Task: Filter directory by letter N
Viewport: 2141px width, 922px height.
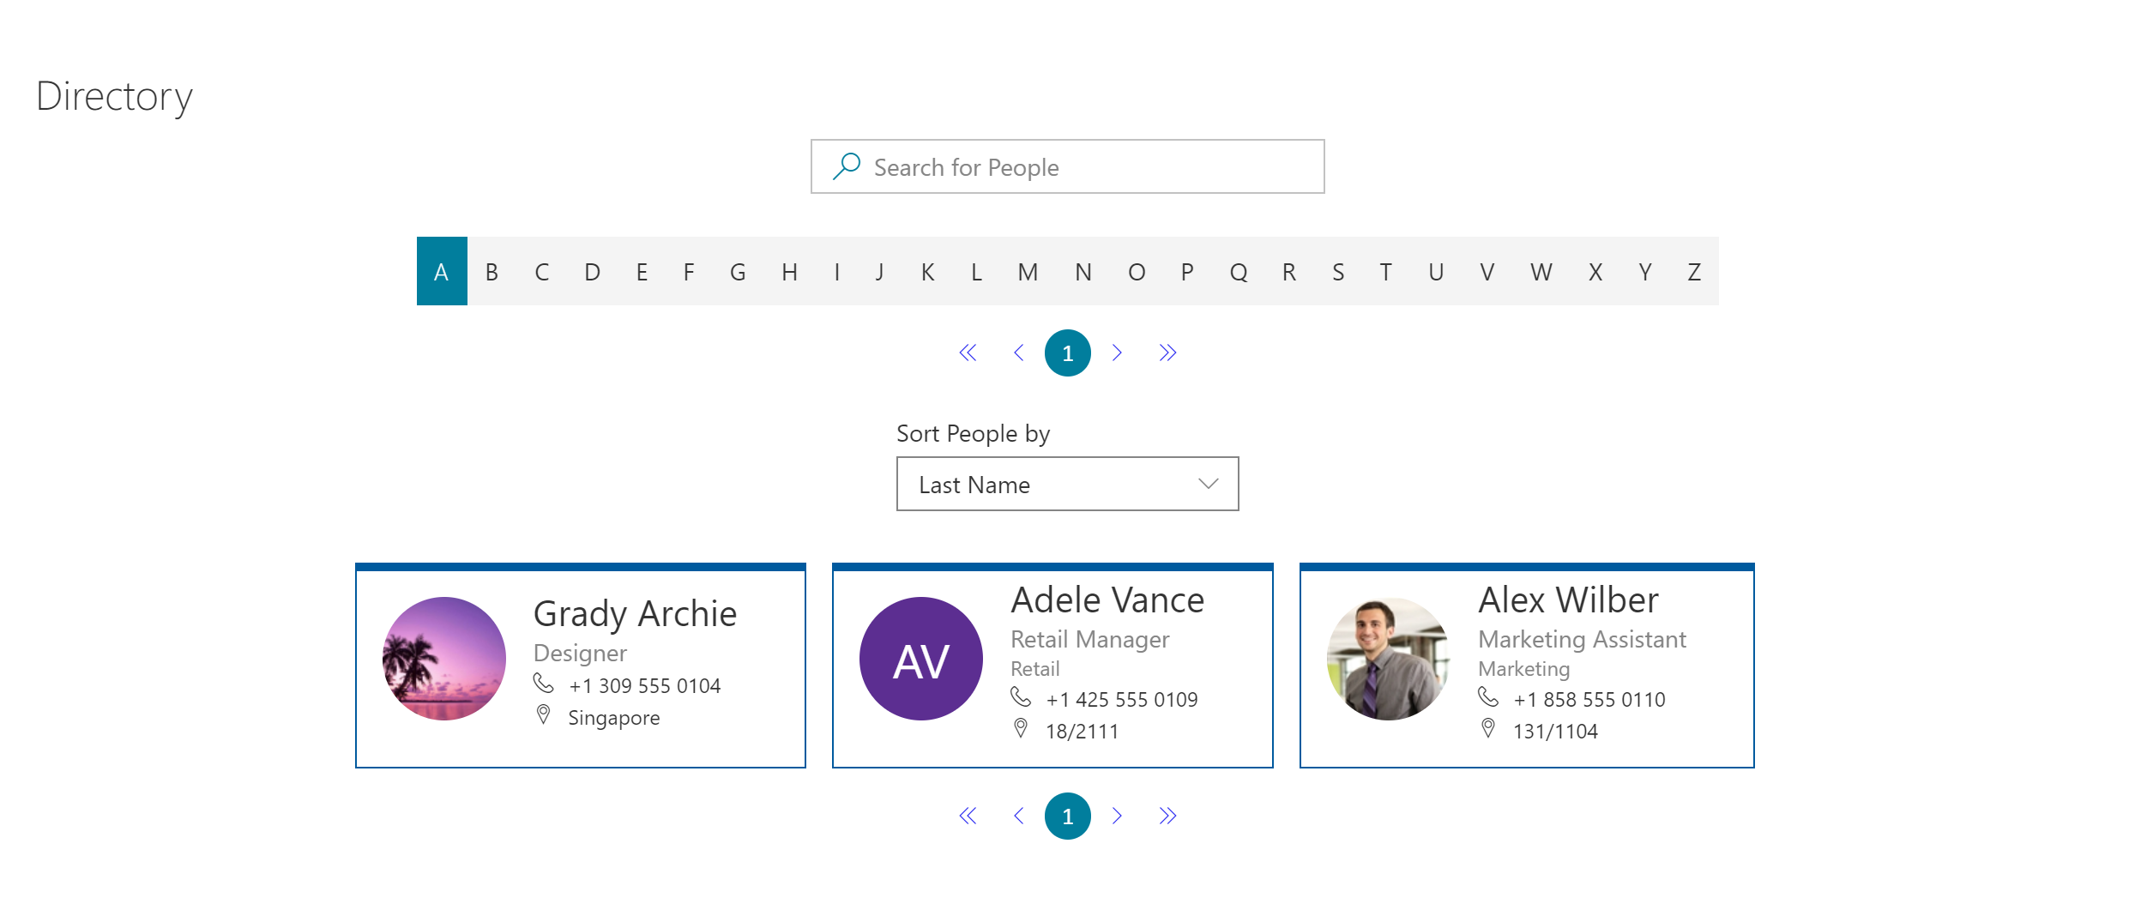Action: [1083, 271]
